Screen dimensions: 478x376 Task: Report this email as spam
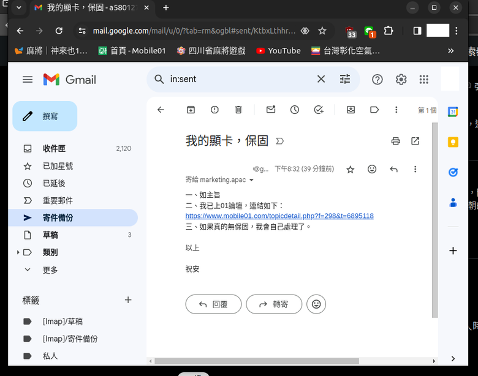(214, 110)
